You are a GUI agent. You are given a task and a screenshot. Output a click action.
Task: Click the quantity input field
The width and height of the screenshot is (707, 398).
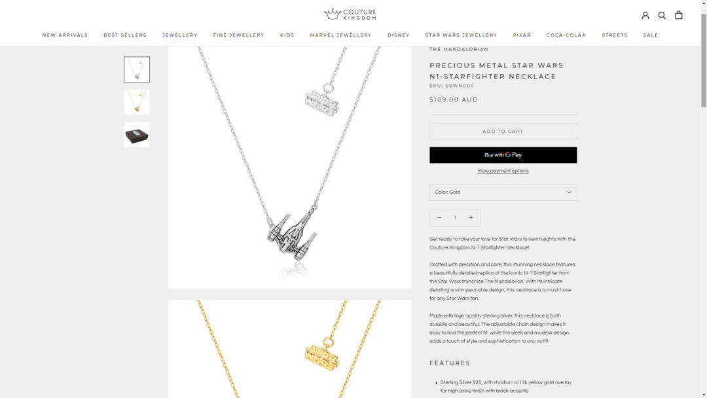(455, 218)
